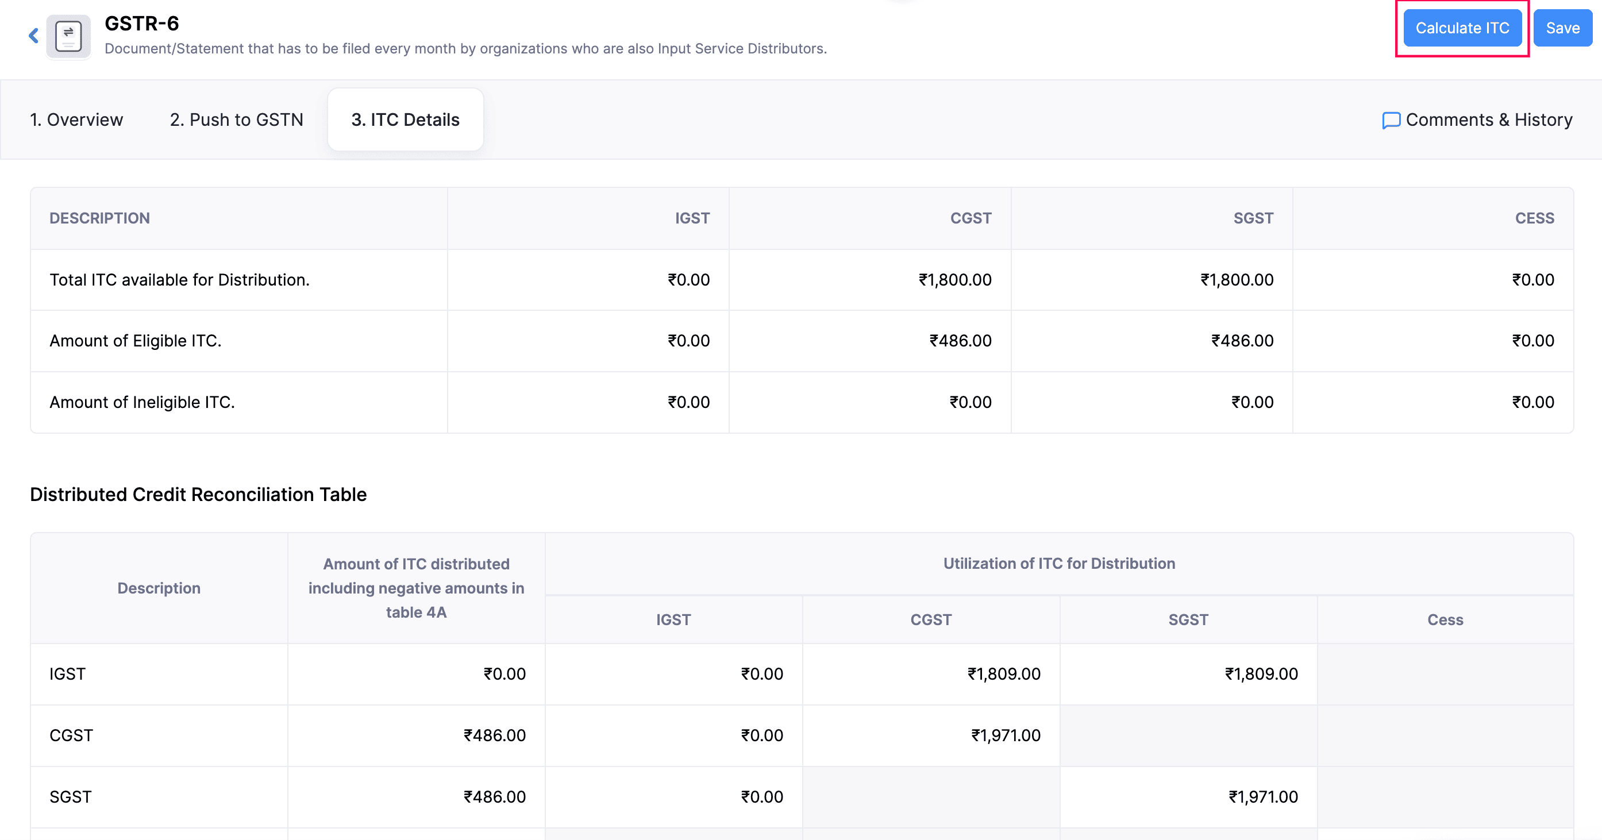Open Comments & History
The width and height of the screenshot is (1602, 840).
coord(1489,120)
